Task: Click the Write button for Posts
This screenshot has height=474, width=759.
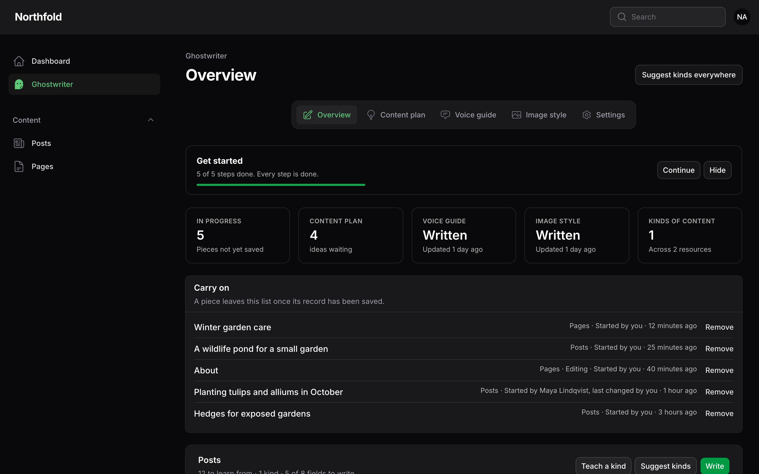Action: click(x=715, y=466)
